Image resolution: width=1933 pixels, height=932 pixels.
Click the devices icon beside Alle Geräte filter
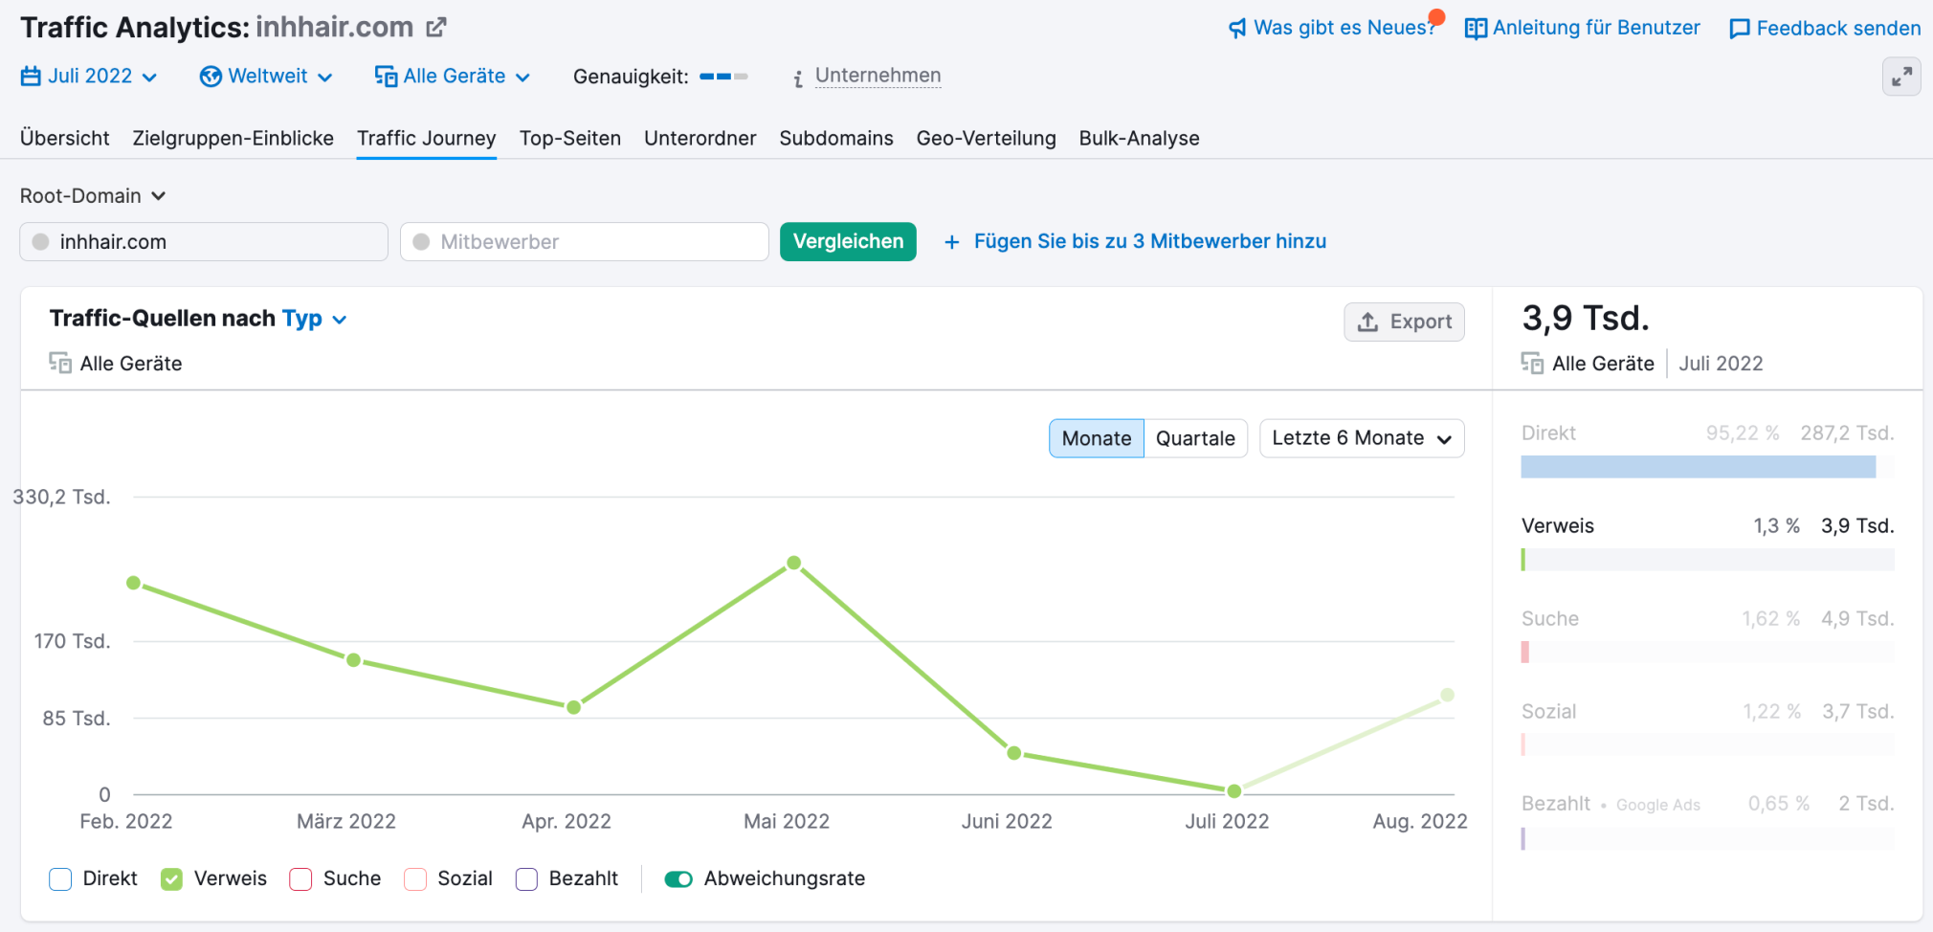point(386,76)
